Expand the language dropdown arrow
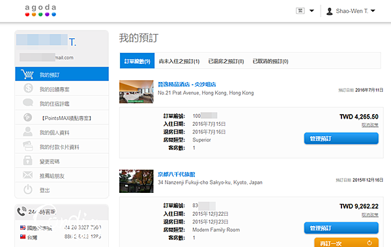Viewport: 391px width, 247px height. 311,10
